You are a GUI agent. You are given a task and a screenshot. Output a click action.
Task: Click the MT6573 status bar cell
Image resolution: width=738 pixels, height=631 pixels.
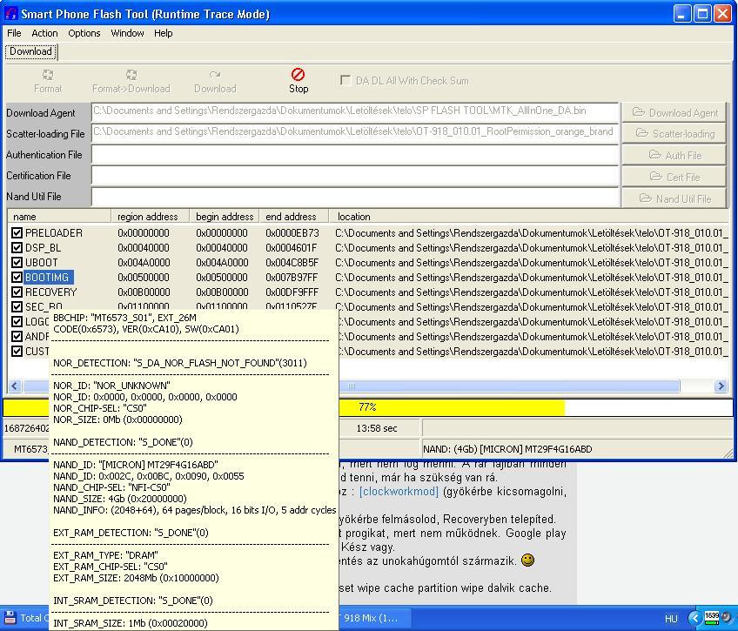pyautogui.click(x=26, y=449)
